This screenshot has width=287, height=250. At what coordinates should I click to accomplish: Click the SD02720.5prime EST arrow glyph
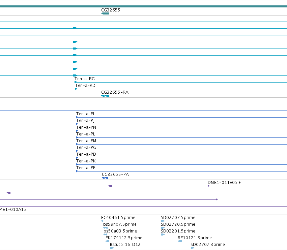(x=163, y=228)
